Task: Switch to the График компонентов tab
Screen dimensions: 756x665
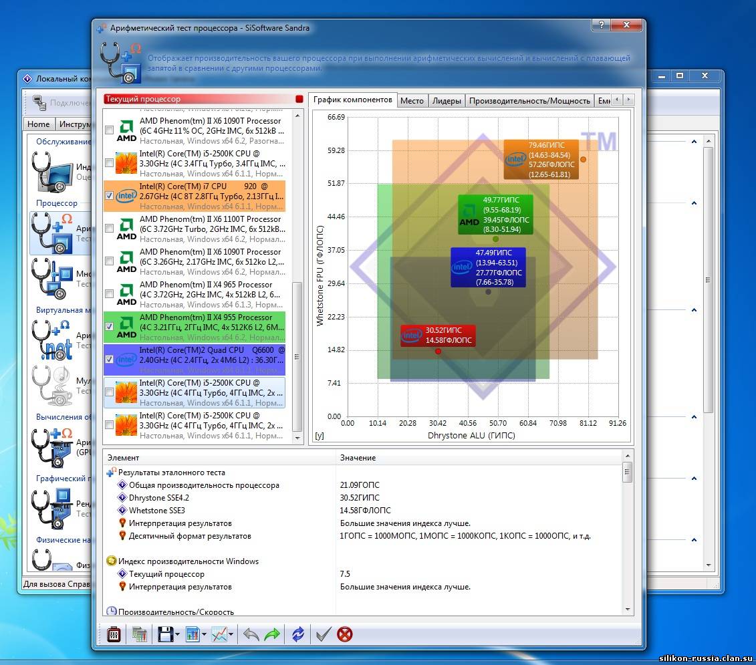Action: (x=352, y=100)
